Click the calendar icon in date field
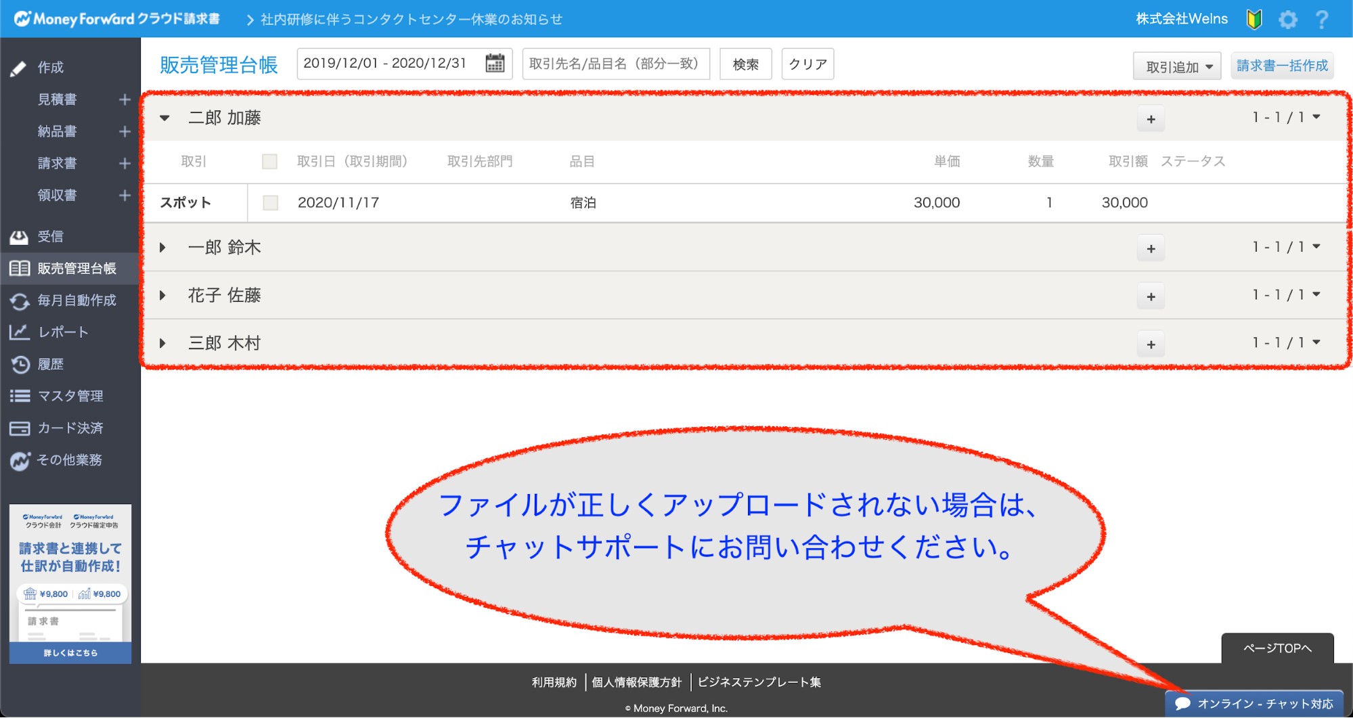The height and width of the screenshot is (718, 1353). 495,64
